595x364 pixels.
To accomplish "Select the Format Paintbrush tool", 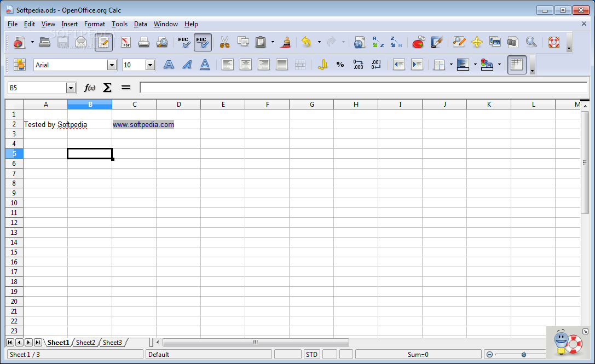I will (x=285, y=42).
